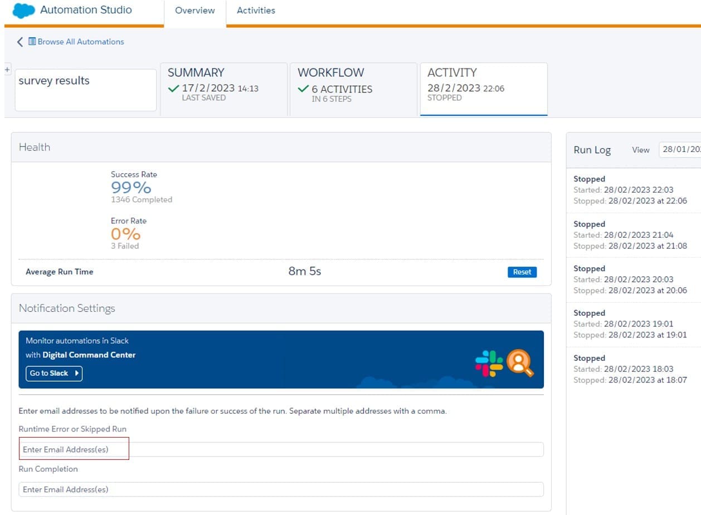Click the back chevron arrow icon
Image resolution: width=701 pixels, height=515 pixels.
(20, 42)
